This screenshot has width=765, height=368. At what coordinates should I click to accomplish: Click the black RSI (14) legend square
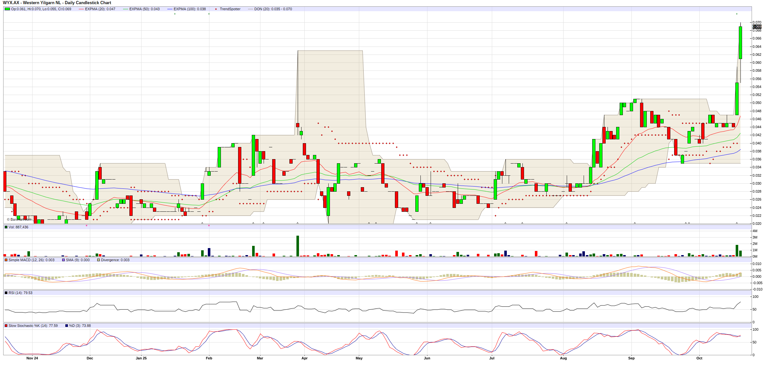coord(6,293)
